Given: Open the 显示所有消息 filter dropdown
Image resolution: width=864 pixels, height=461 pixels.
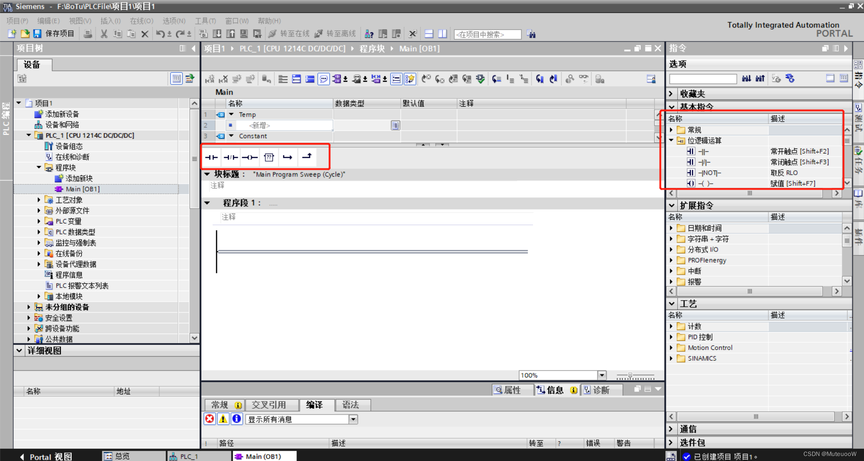Looking at the screenshot, I should coord(353,419).
